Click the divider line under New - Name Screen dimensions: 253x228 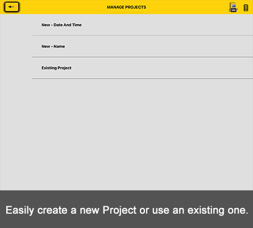[143, 57]
